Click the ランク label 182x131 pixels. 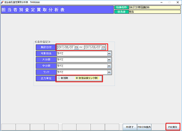(46, 72)
